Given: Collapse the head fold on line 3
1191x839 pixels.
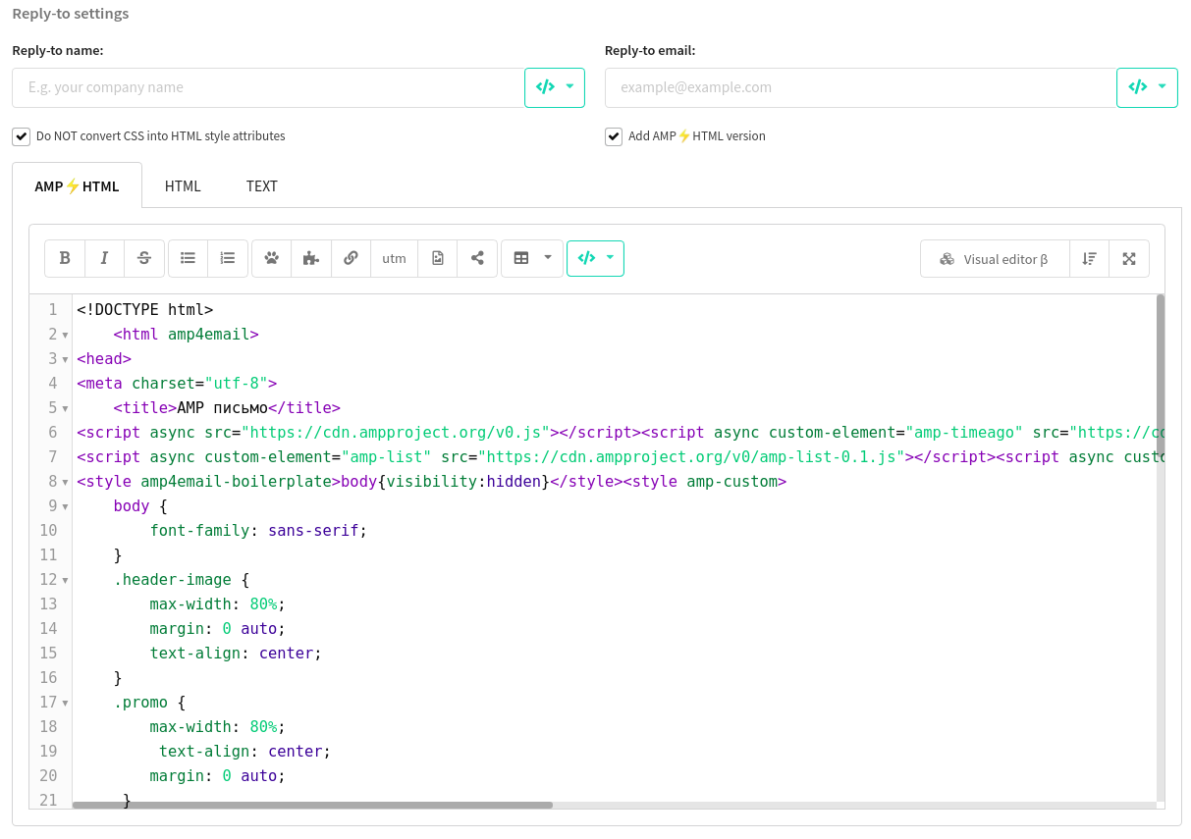Looking at the screenshot, I should (65, 359).
